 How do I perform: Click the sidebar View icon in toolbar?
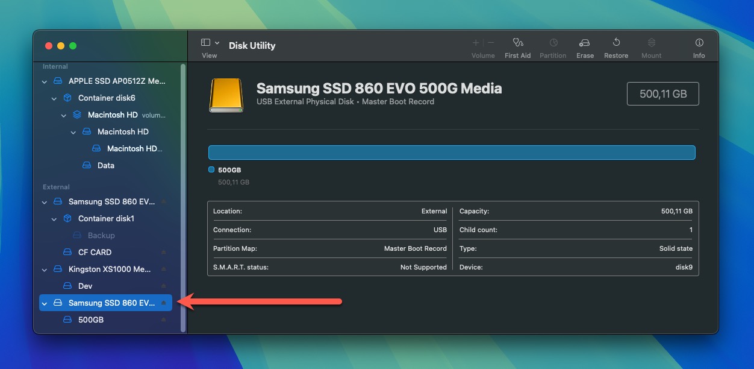tap(205, 43)
